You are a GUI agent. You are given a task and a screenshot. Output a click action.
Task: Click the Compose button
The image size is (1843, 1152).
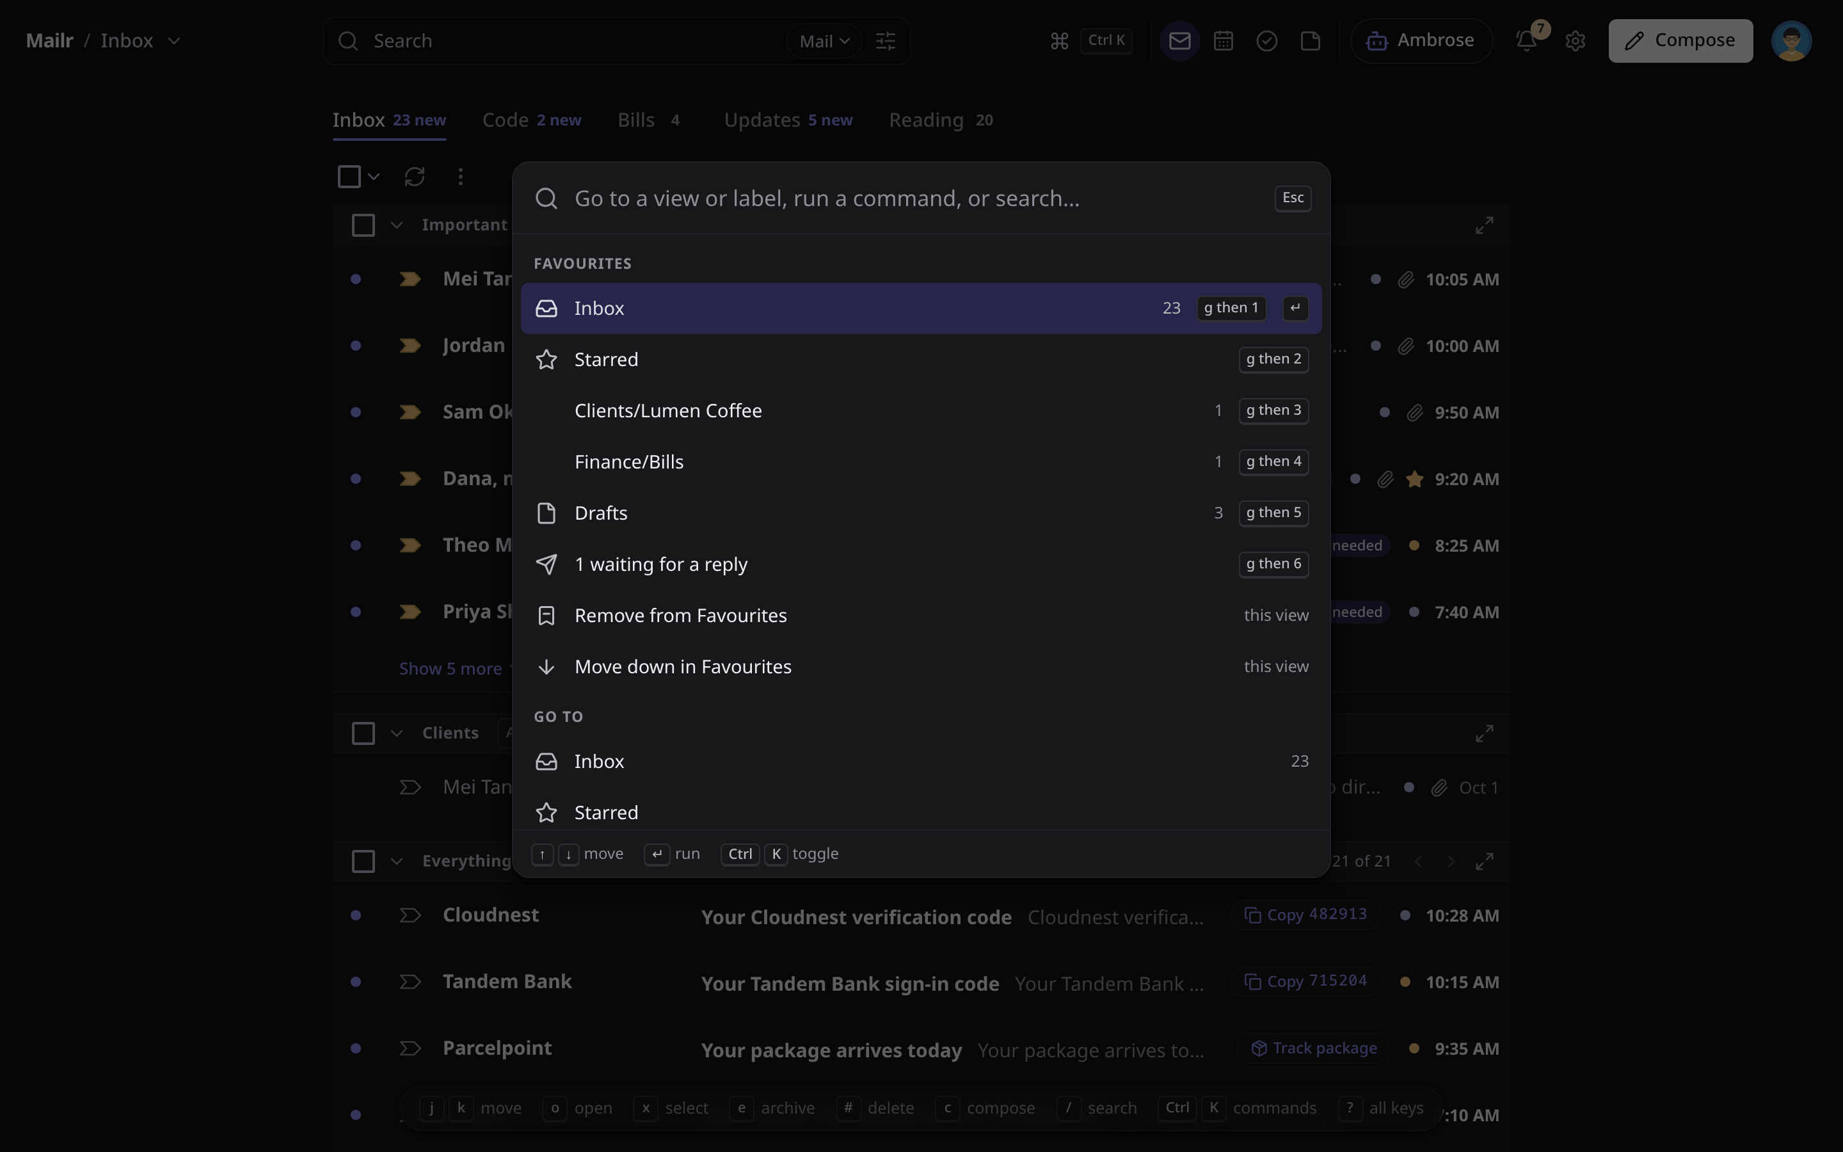1680,40
